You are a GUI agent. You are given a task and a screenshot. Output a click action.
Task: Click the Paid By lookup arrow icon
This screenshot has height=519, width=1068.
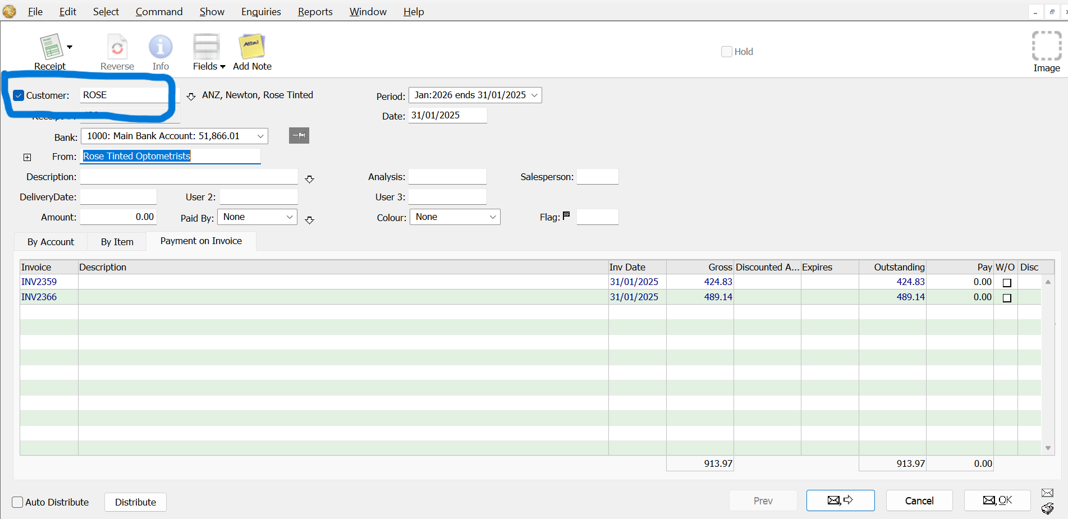(x=309, y=220)
